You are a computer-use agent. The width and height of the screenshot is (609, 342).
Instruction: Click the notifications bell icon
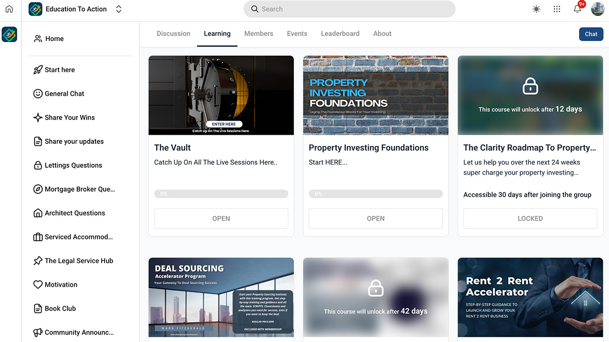[x=577, y=9]
